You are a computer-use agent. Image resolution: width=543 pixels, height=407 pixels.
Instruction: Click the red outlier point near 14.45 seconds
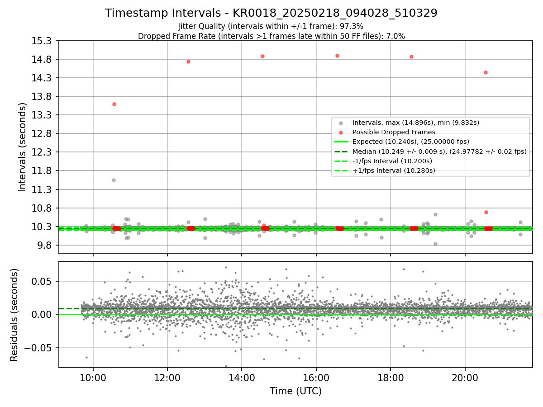[486, 72]
